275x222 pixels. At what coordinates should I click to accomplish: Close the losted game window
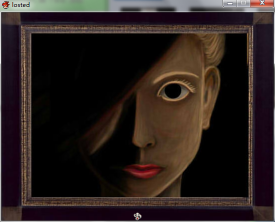pos(262,3)
